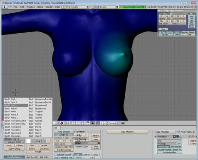198x160 pixels.
Task: Click Center Cursor button
Action: [64, 150]
